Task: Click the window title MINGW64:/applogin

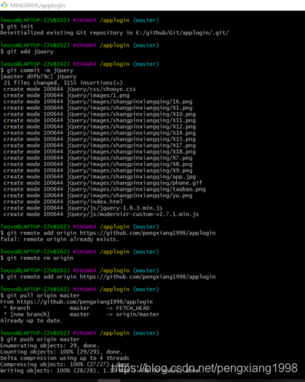Action: pos(37,5)
